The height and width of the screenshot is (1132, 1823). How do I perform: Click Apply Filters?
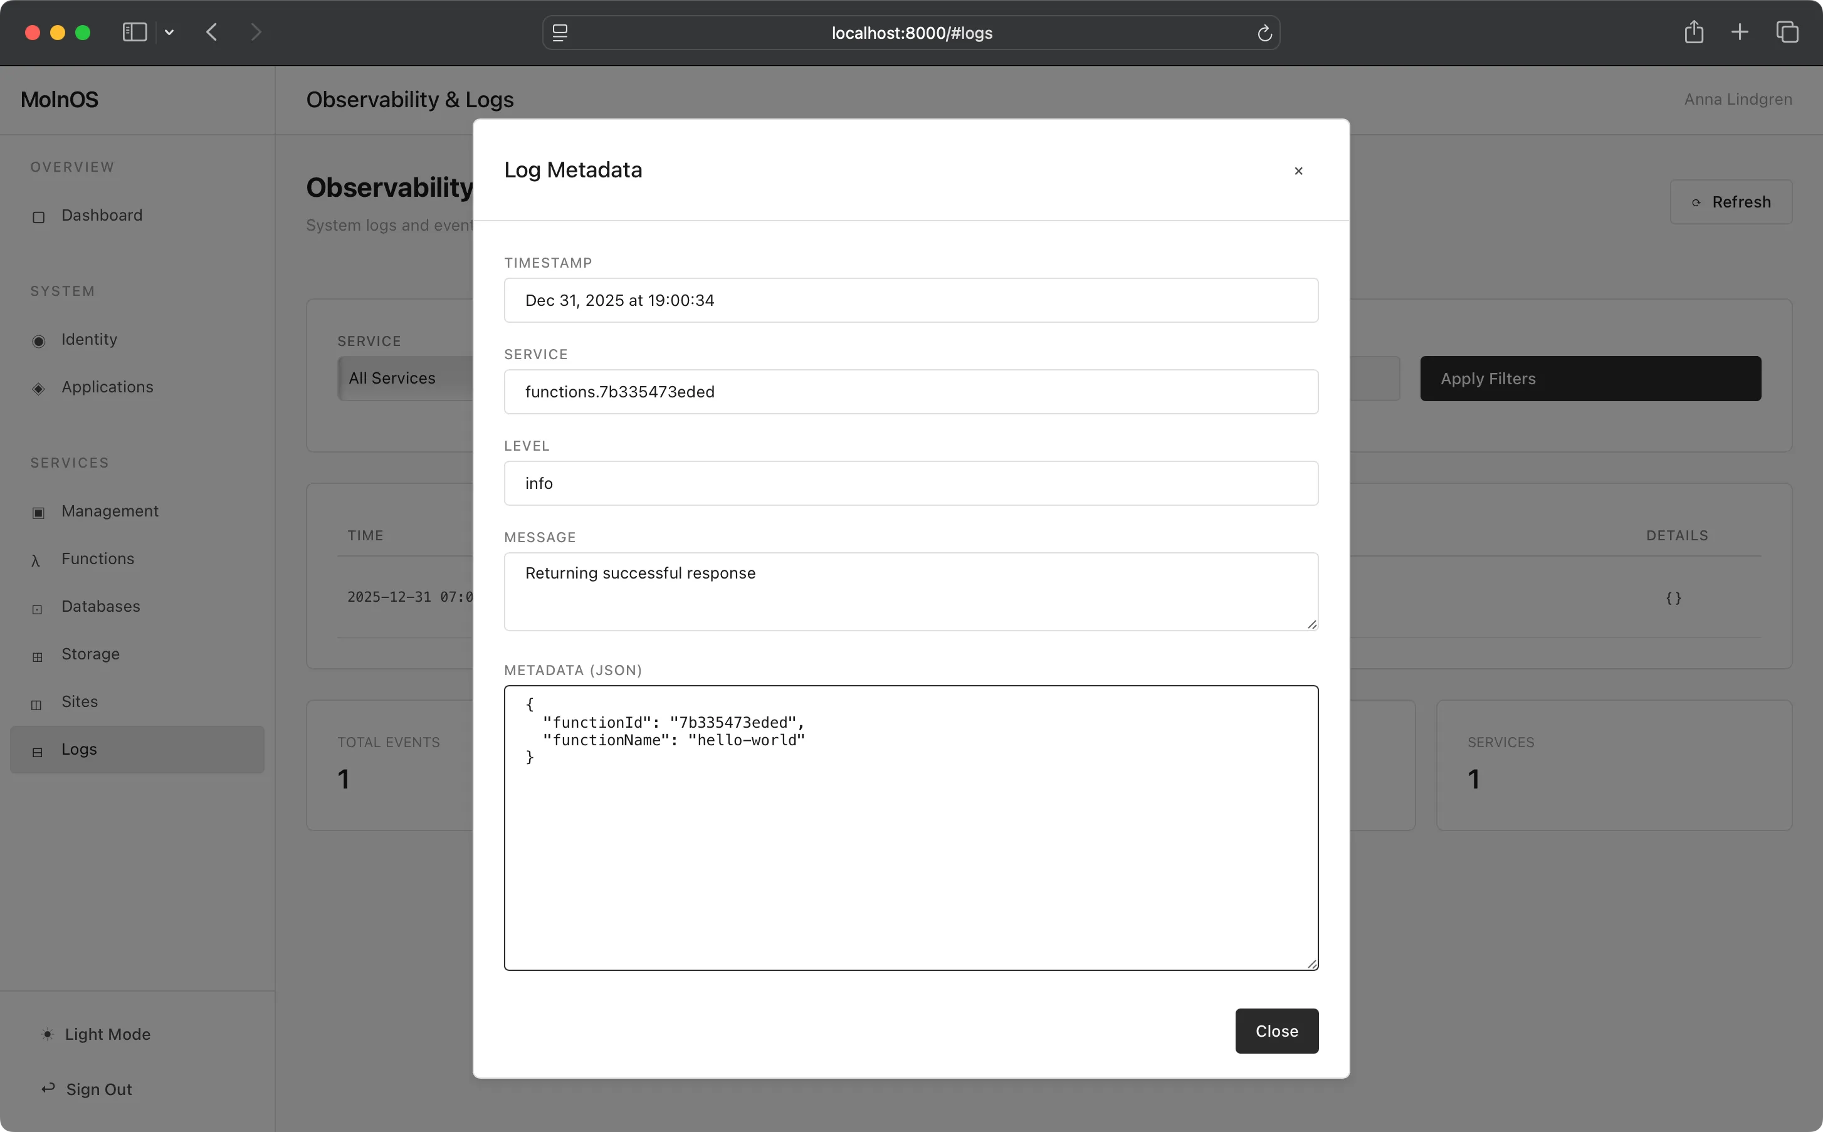coord(1589,378)
